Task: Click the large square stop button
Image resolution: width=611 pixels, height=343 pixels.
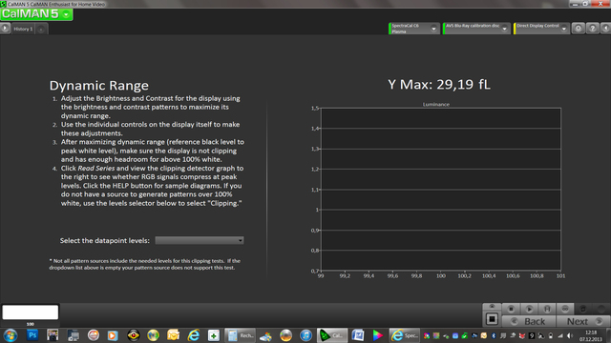Action: tap(492, 319)
